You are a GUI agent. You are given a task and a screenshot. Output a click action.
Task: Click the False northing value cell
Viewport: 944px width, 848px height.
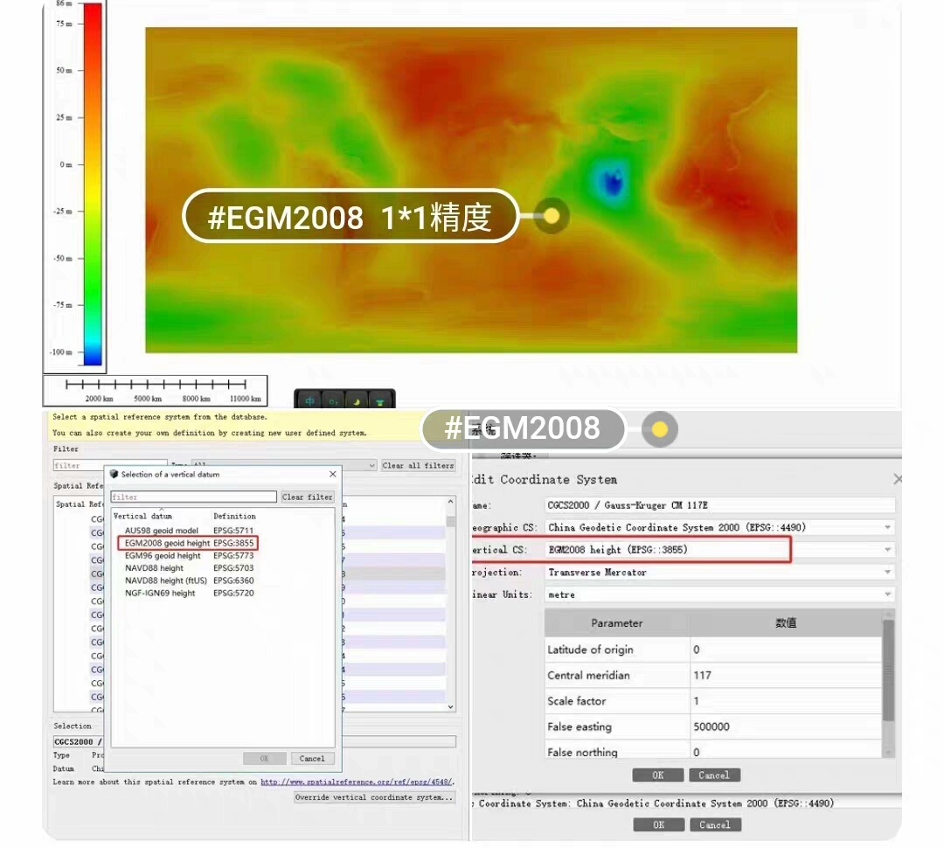(x=786, y=751)
